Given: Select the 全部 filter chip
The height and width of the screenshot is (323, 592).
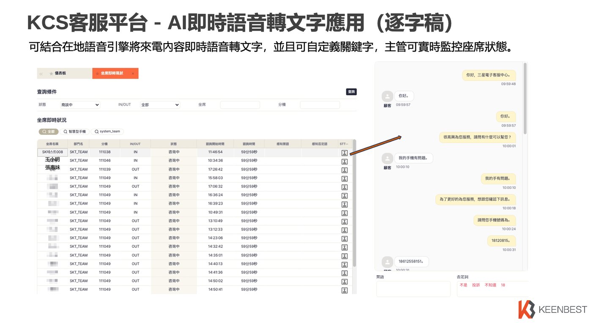Looking at the screenshot, I should (49, 131).
